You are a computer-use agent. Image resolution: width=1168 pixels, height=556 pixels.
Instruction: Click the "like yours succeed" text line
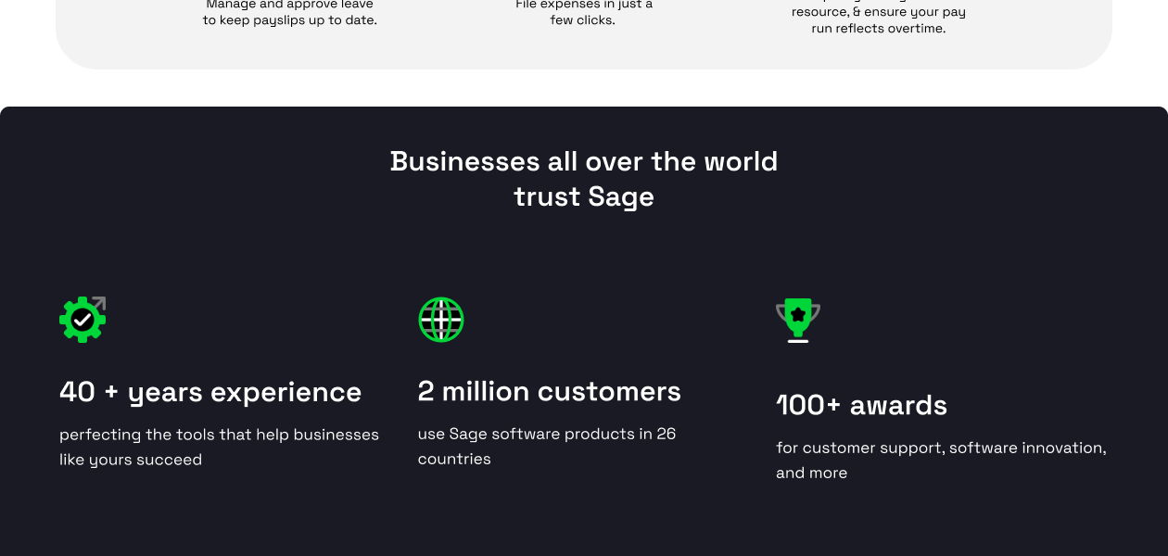tap(131, 460)
